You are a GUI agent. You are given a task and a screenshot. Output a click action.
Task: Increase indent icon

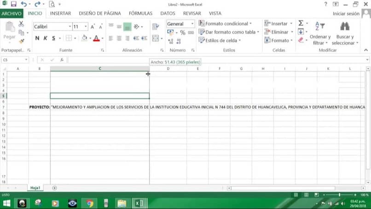(x=145, y=38)
